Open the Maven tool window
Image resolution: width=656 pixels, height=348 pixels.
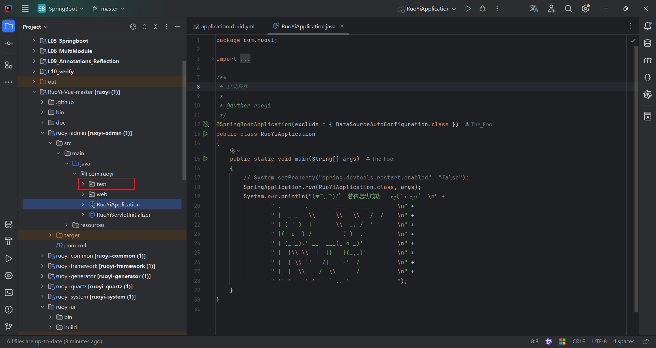tap(647, 60)
